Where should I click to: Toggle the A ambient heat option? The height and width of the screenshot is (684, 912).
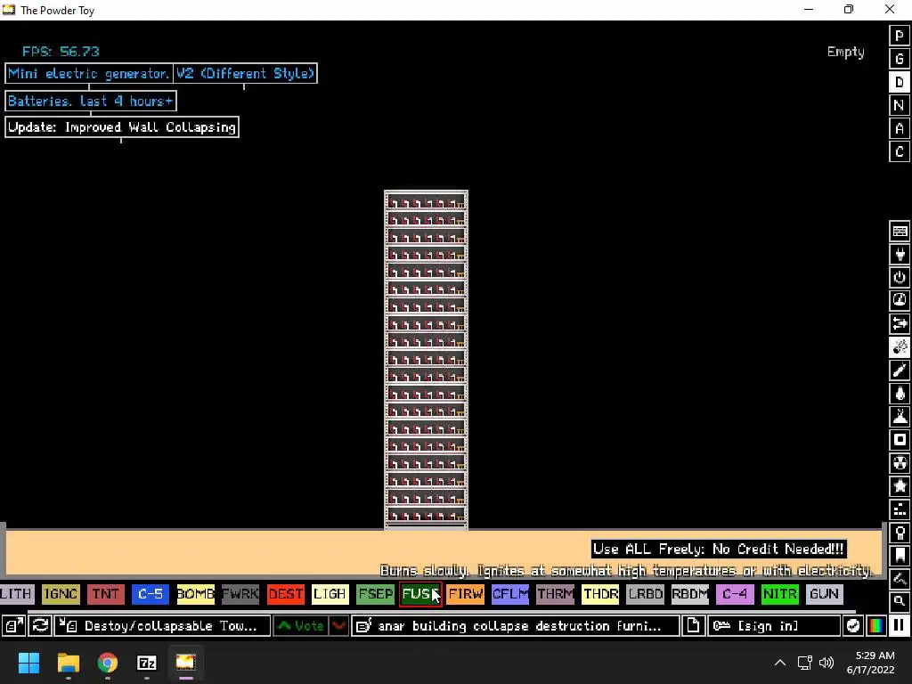[900, 128]
